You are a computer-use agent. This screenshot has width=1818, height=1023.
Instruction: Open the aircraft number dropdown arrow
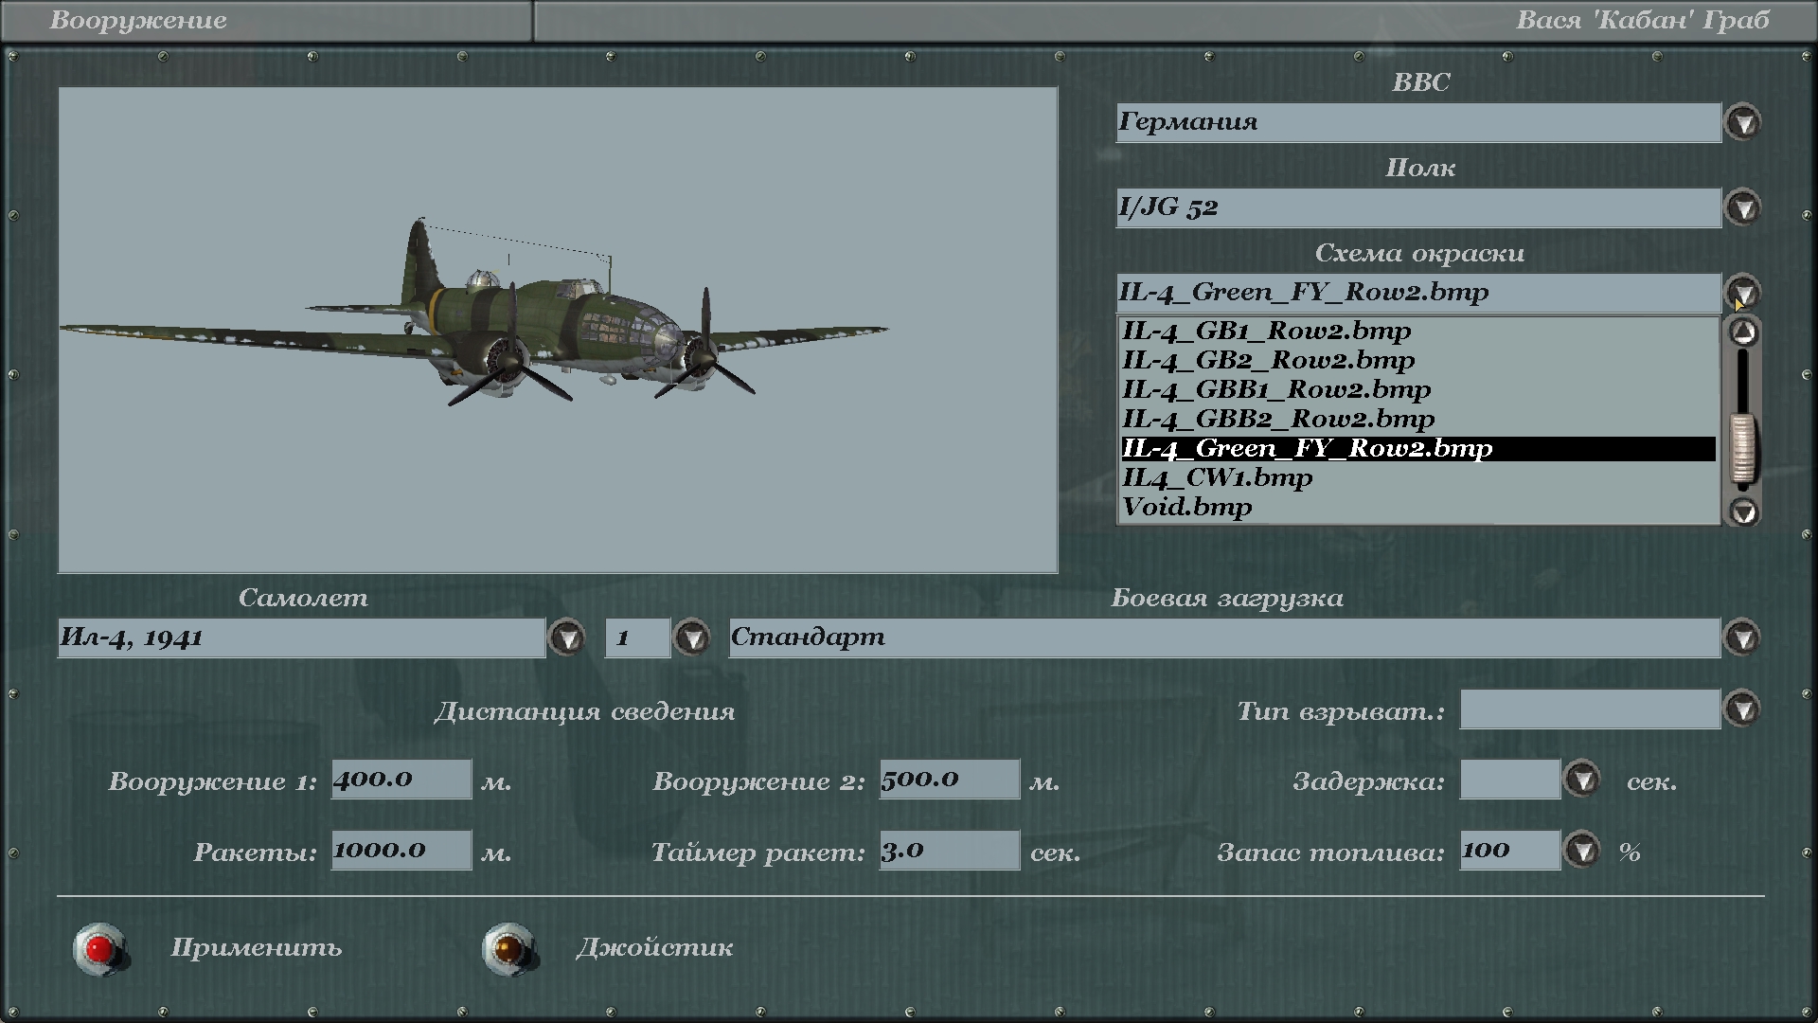692,637
